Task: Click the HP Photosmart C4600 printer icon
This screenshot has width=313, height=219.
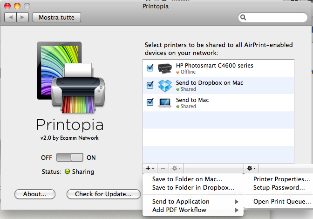Action: coord(165,68)
